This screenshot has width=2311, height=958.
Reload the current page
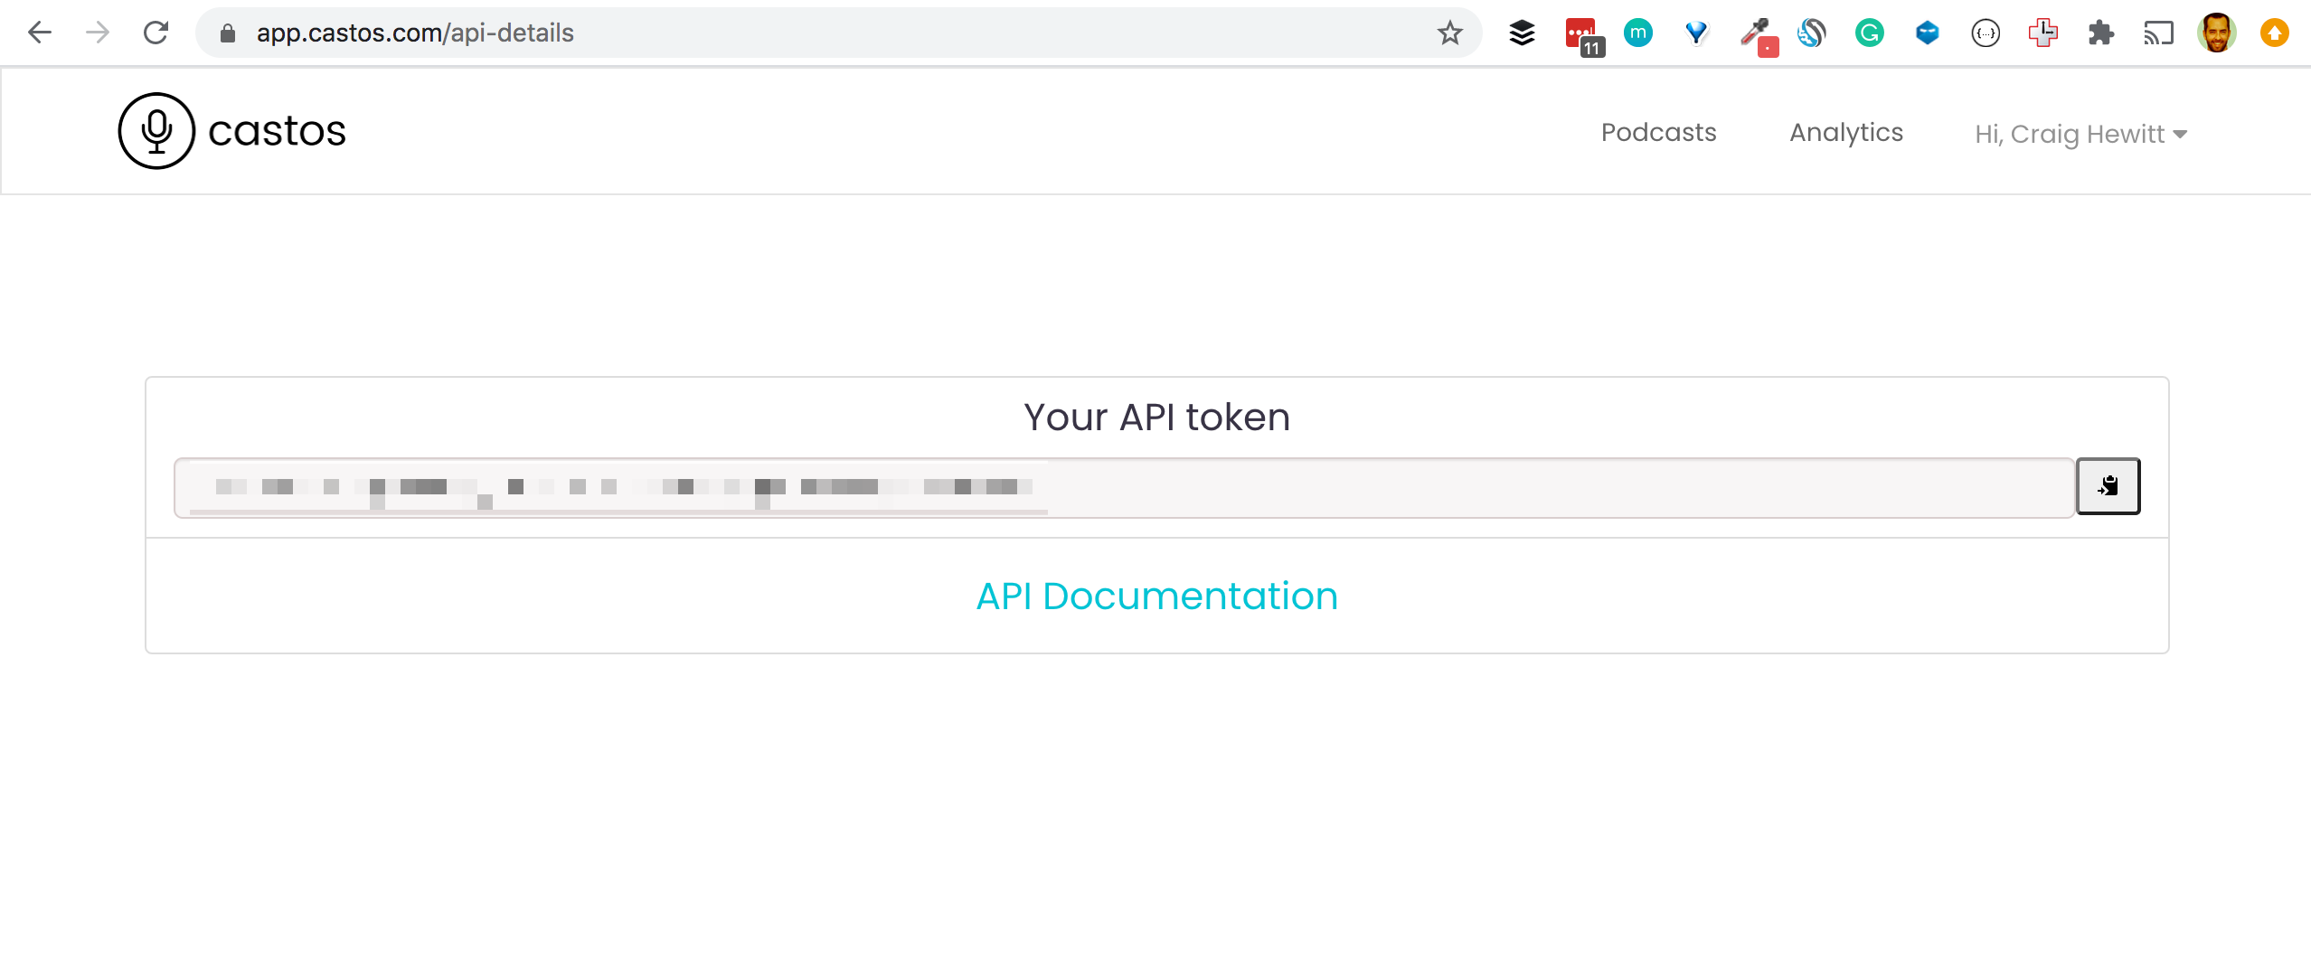pos(156,33)
